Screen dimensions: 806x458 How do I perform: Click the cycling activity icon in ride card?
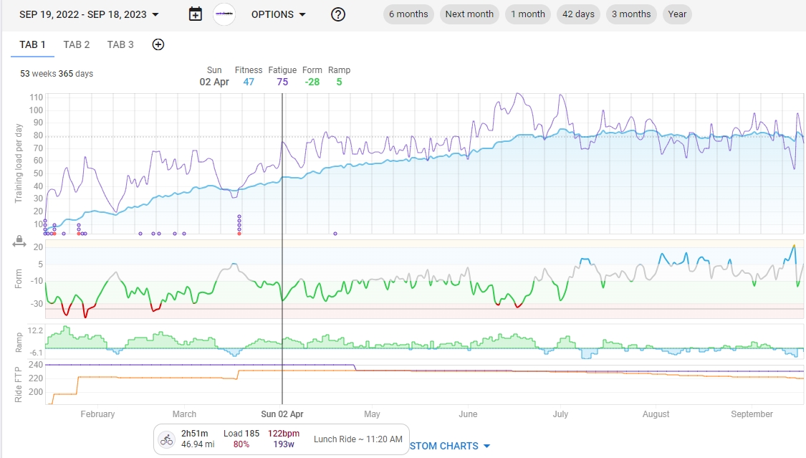coord(167,439)
